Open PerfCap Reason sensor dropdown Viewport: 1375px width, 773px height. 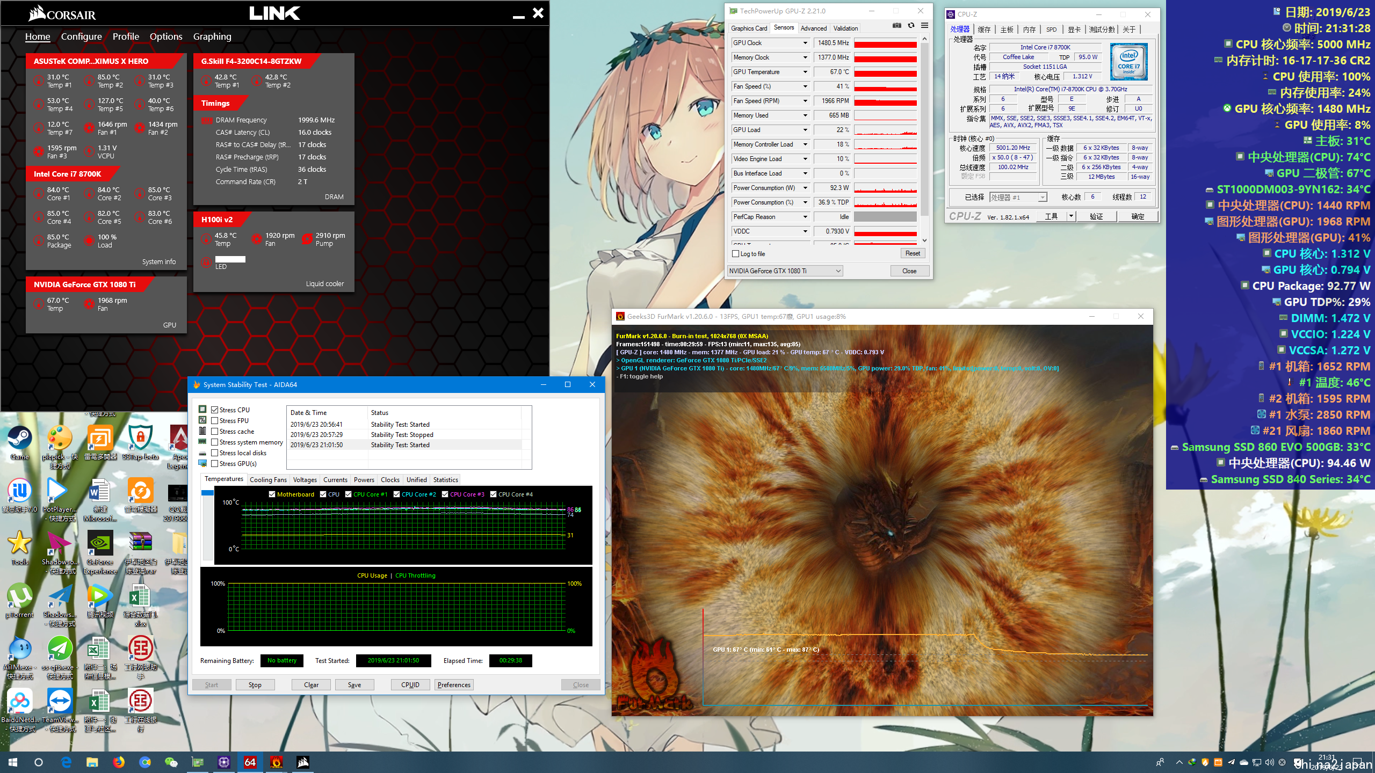click(x=805, y=217)
